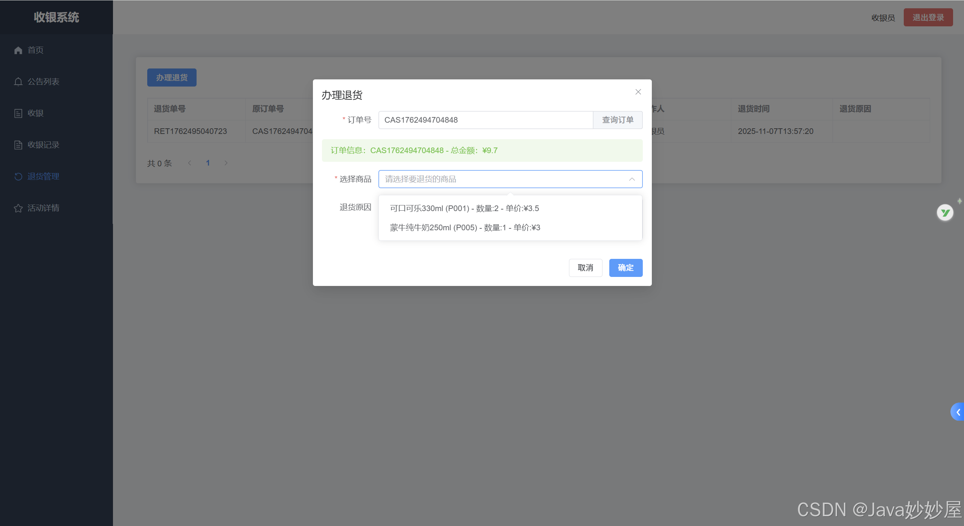
Task: Confirm return with 确定 button
Action: pyautogui.click(x=625, y=268)
